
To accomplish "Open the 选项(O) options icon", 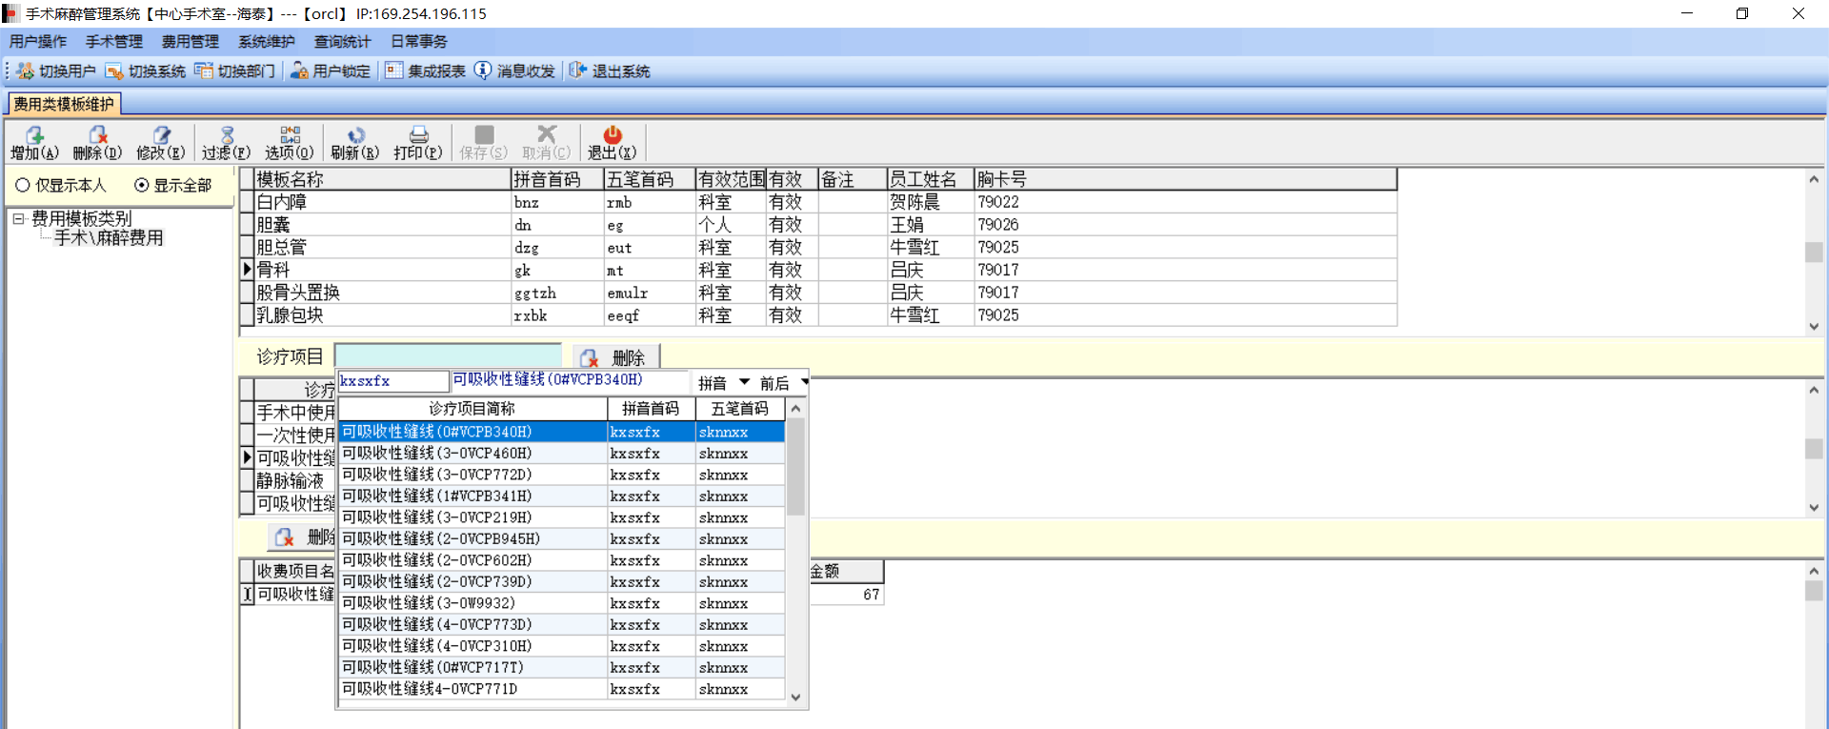I will pyautogui.click(x=290, y=135).
